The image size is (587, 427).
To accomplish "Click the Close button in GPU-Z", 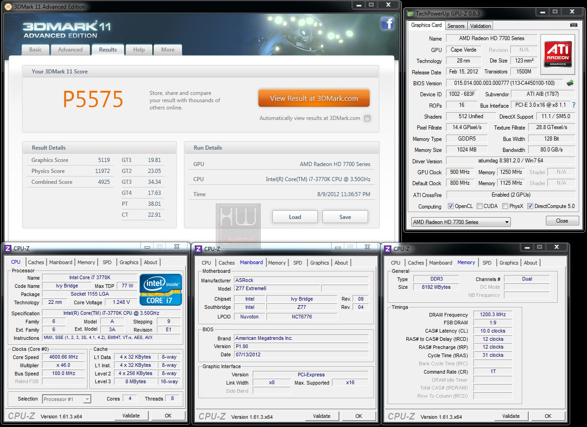I will (562, 221).
